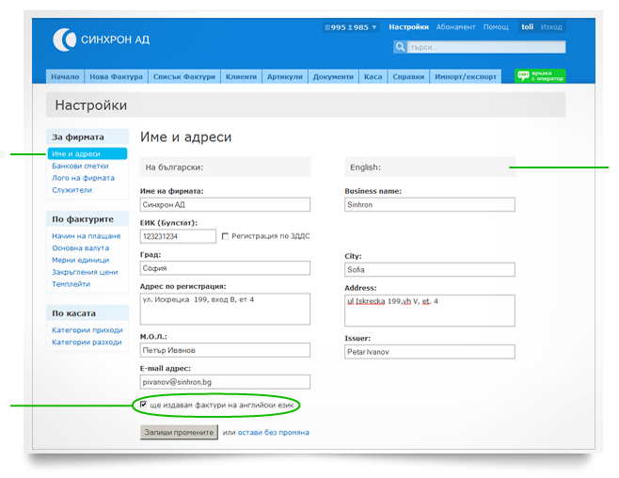619x478 pixels.
Task: Open the green operator chat button
Action: 540,76
